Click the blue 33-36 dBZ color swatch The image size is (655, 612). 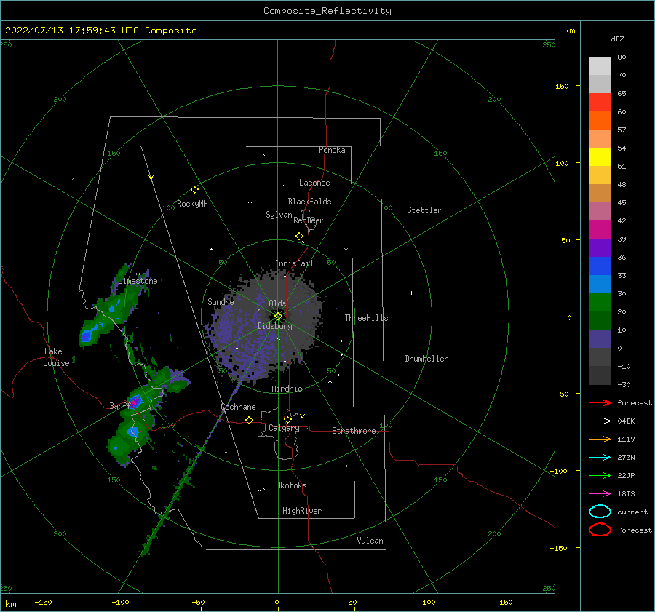(600, 266)
